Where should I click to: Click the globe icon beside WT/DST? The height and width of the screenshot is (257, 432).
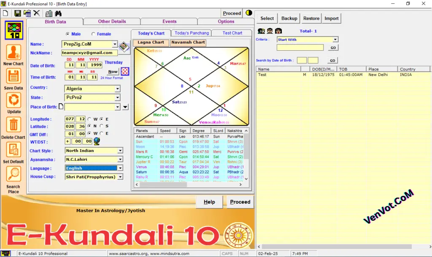(97, 141)
